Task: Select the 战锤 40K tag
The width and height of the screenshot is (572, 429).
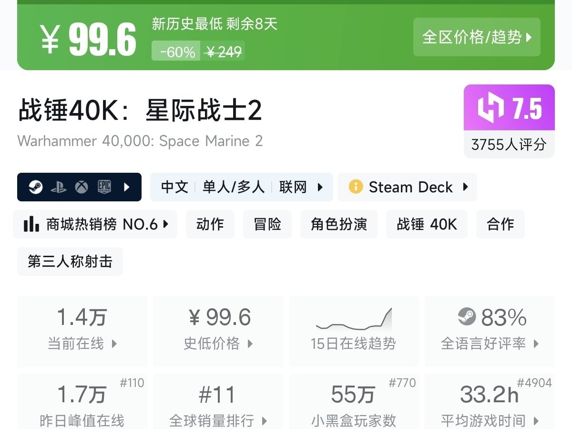Action: (427, 224)
